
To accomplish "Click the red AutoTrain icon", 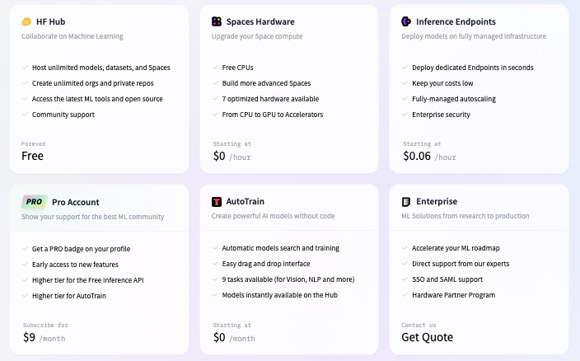I will 216,201.
